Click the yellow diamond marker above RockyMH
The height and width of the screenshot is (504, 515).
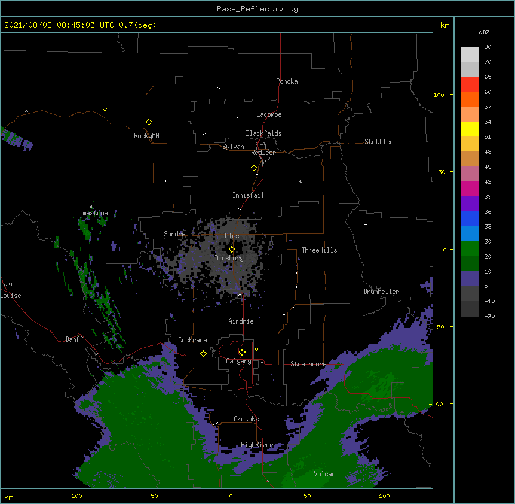149,122
